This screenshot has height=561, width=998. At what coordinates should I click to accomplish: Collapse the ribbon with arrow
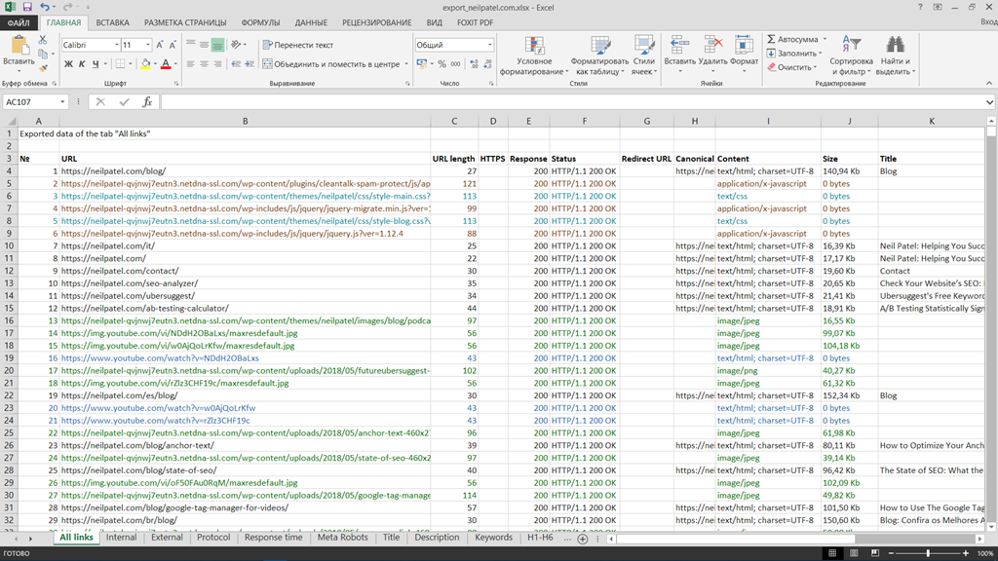(989, 84)
